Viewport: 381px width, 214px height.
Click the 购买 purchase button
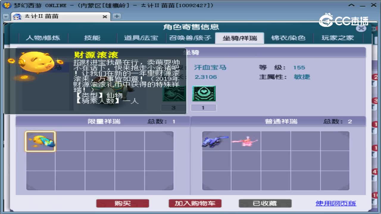pos(122,203)
